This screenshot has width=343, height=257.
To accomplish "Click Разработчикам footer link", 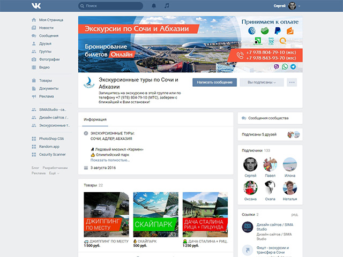I will pos(55,168).
